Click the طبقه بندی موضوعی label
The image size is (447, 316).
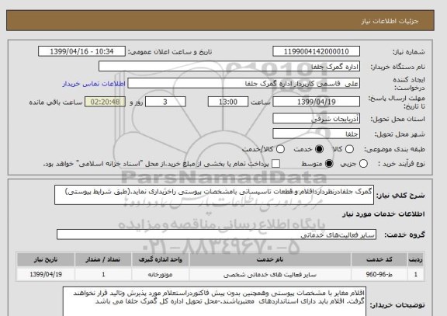(x=394, y=149)
